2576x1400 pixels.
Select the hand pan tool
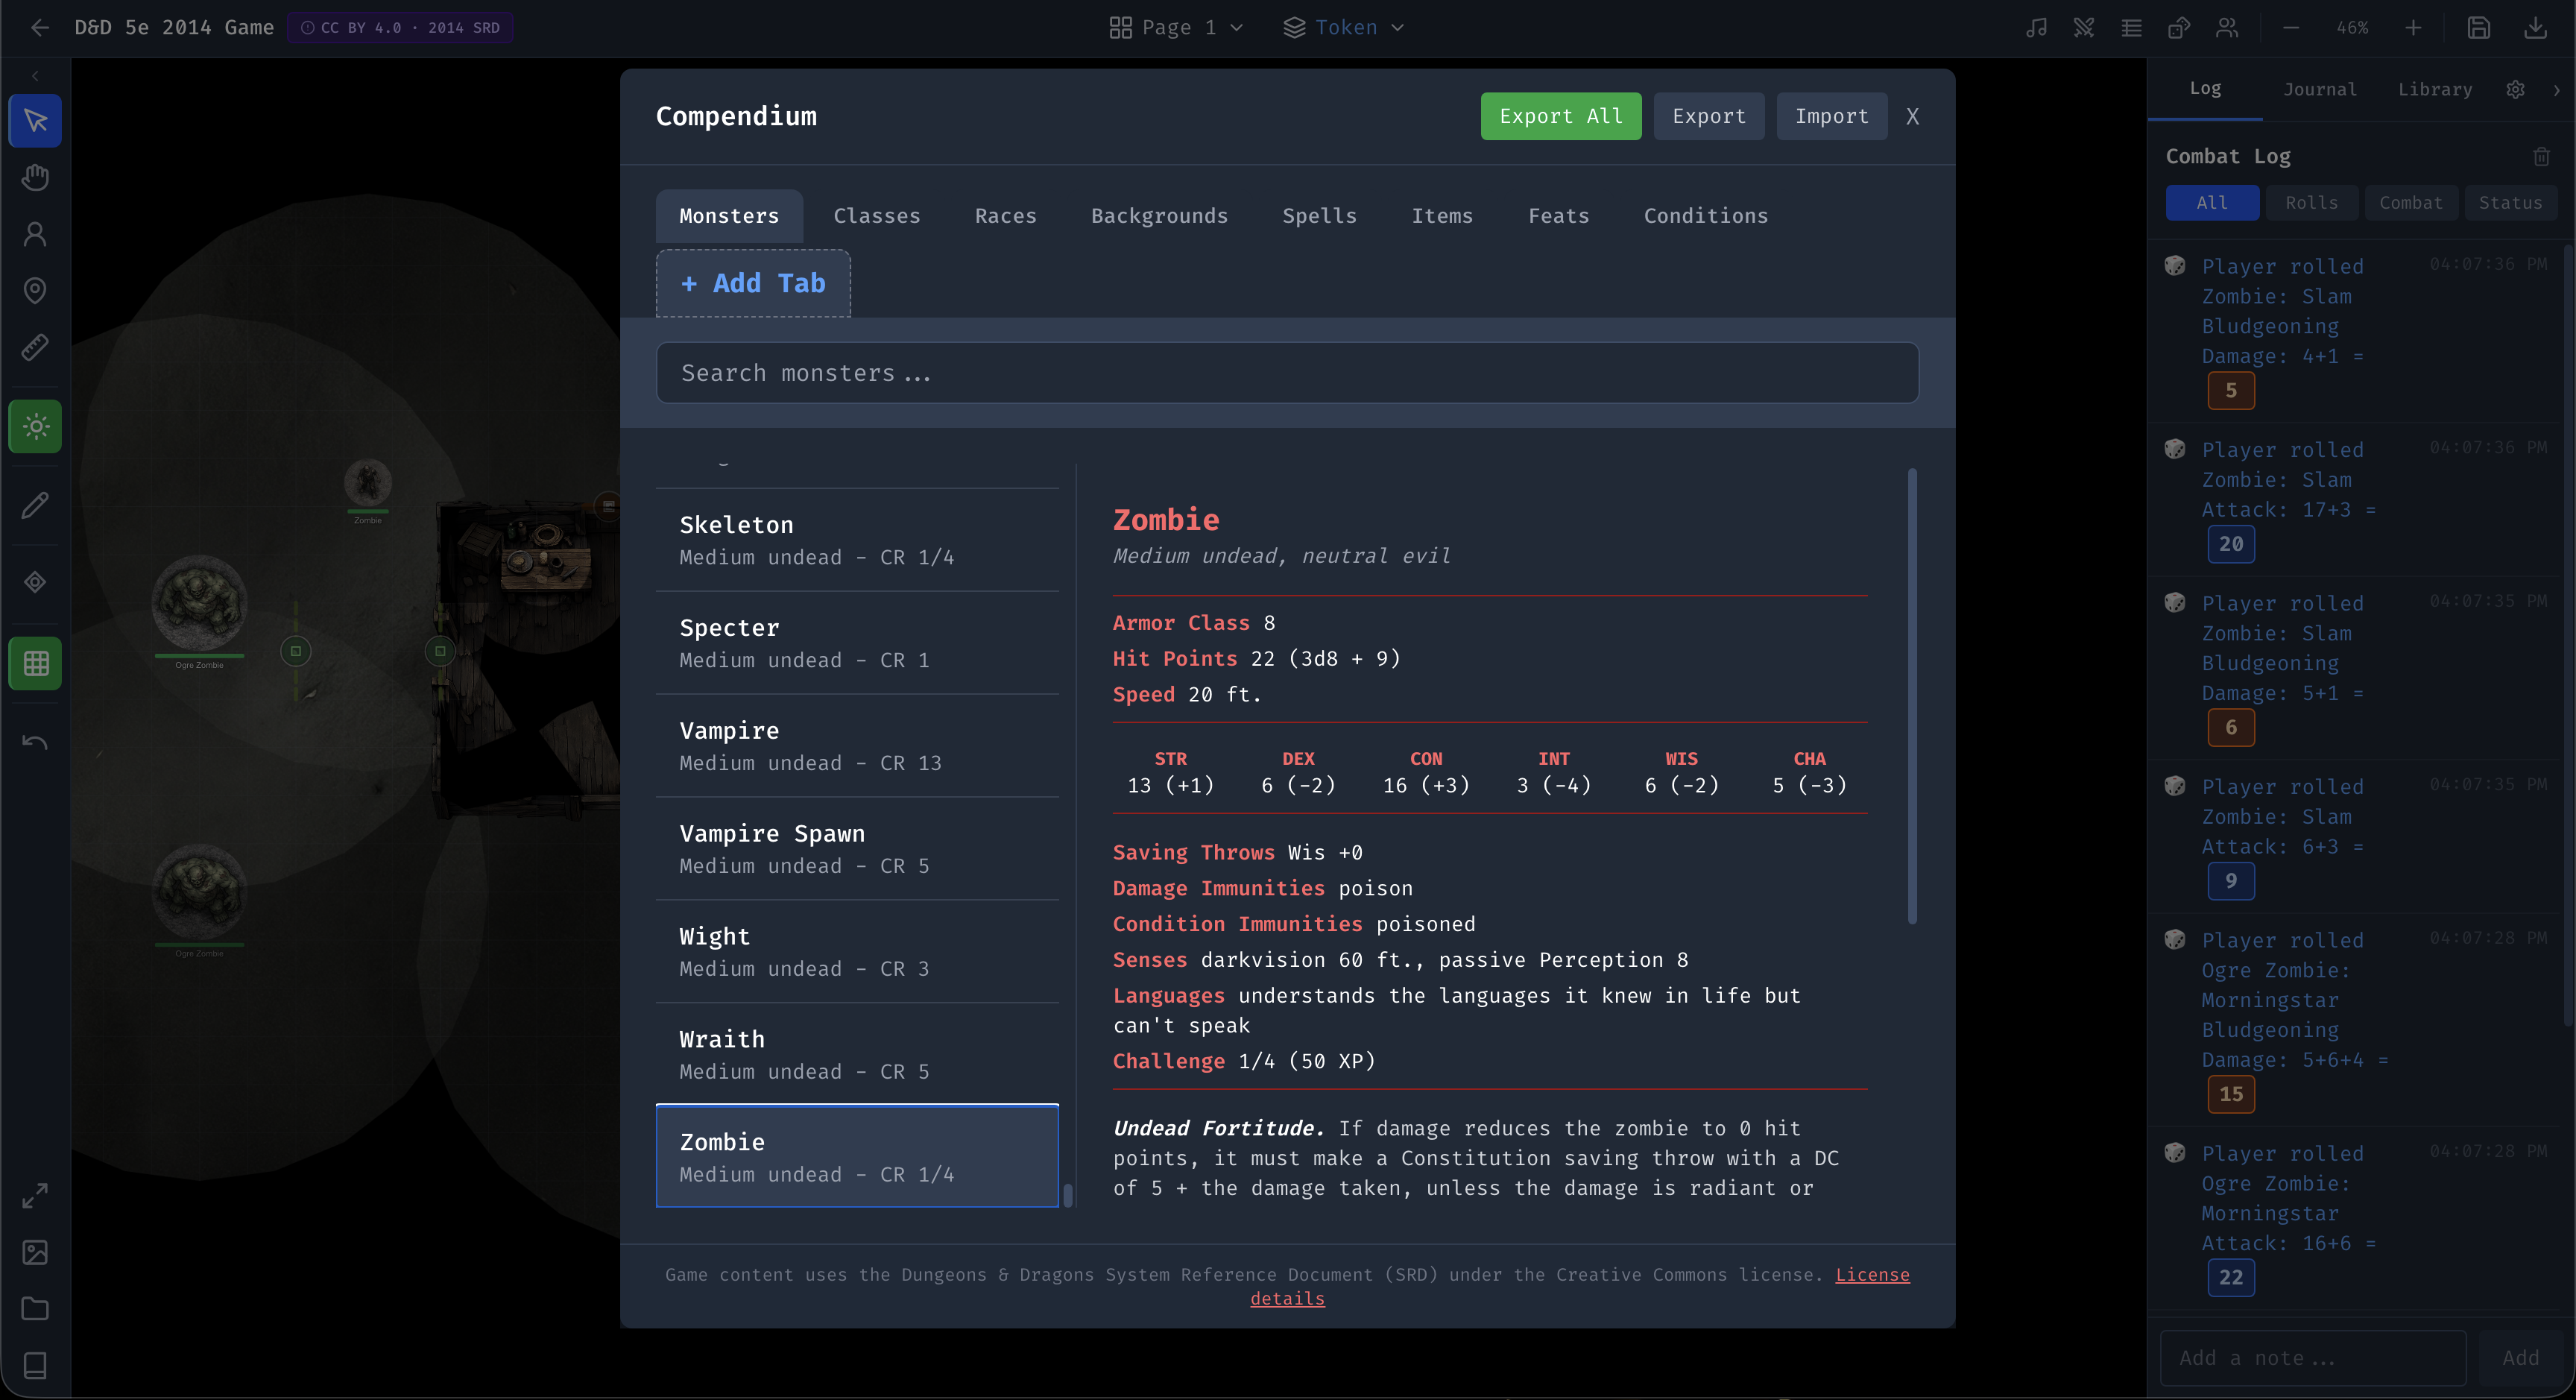point(36,178)
